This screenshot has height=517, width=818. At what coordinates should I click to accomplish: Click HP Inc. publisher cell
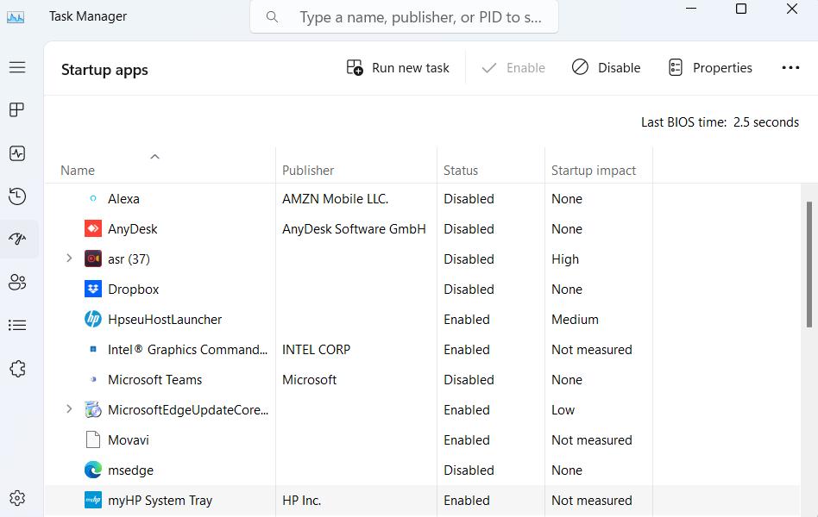coord(301,501)
